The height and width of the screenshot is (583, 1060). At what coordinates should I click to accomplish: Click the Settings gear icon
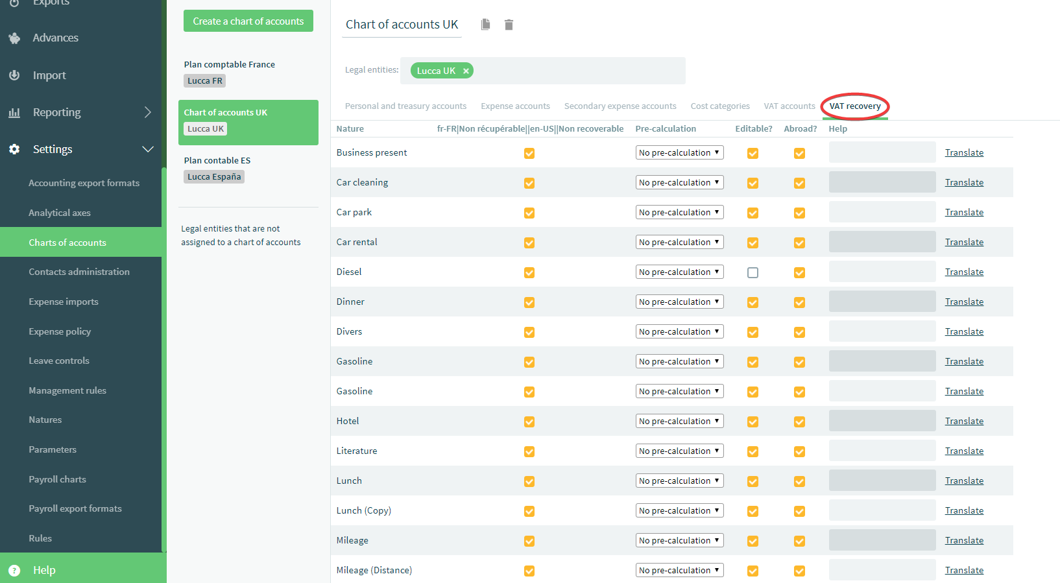click(14, 149)
